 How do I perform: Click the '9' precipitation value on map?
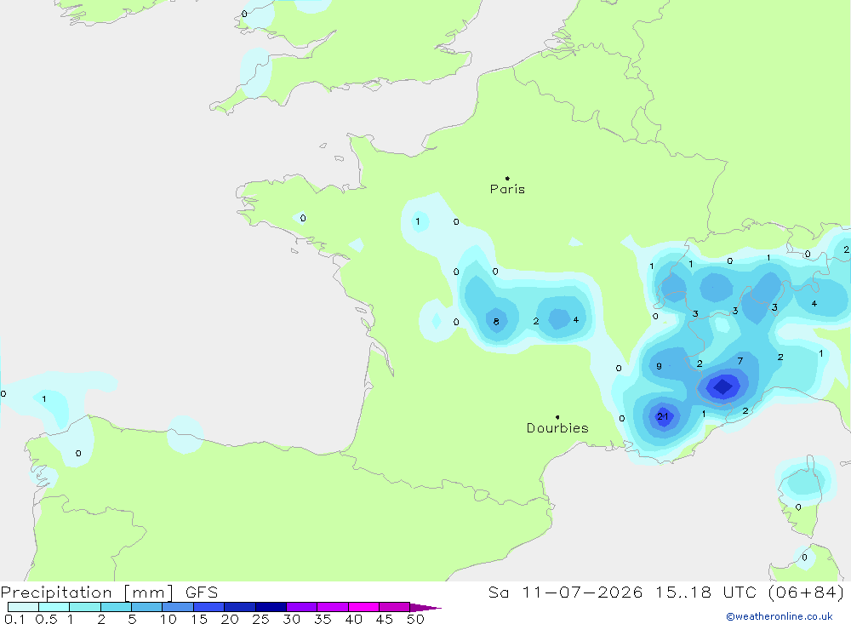pos(659,366)
